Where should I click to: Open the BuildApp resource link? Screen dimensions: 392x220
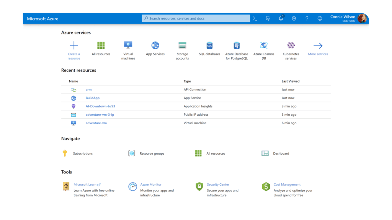tap(93, 98)
